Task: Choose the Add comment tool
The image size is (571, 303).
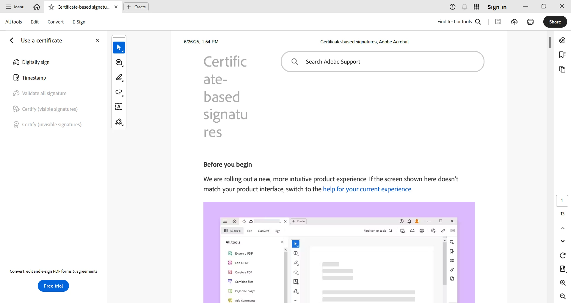Action: pyautogui.click(x=119, y=63)
